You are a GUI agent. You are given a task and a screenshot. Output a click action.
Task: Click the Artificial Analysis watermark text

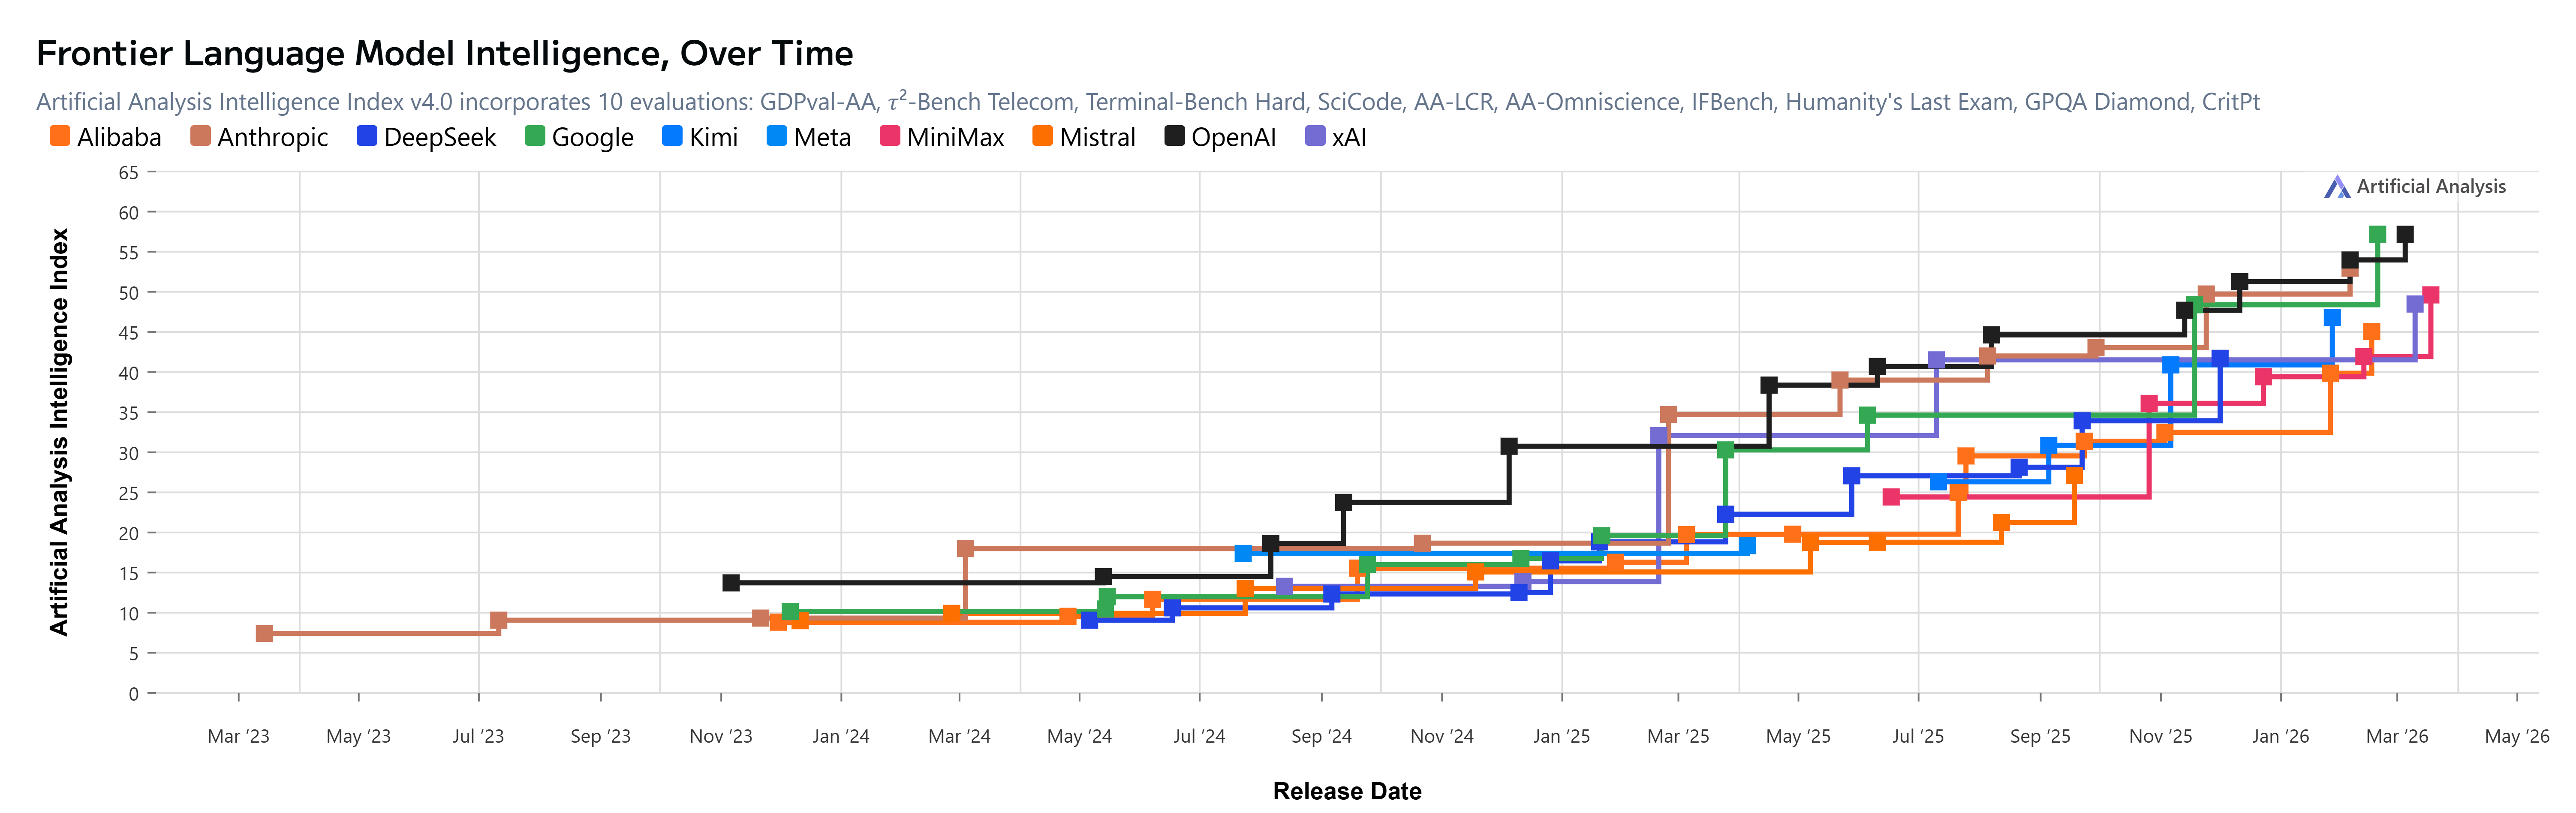click(2431, 187)
